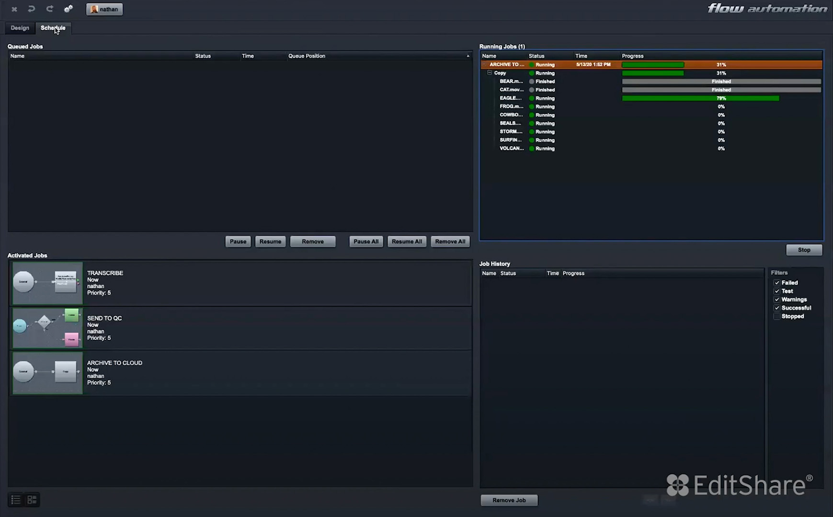Select the SEND TO QC workflow thumbnail

click(x=47, y=328)
